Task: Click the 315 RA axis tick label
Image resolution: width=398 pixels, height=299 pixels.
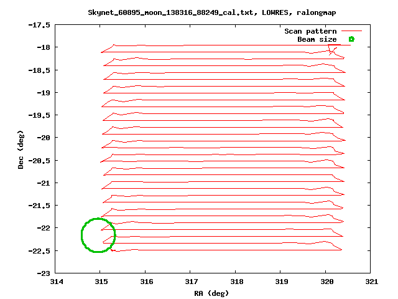Action: tap(101, 282)
